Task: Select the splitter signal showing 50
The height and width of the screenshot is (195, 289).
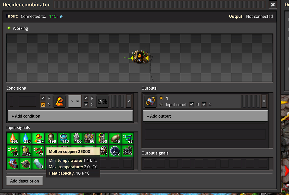Action: 102,138
